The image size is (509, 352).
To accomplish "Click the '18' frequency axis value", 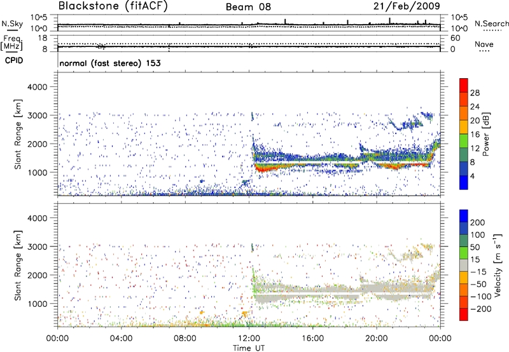I will [x=43, y=38].
